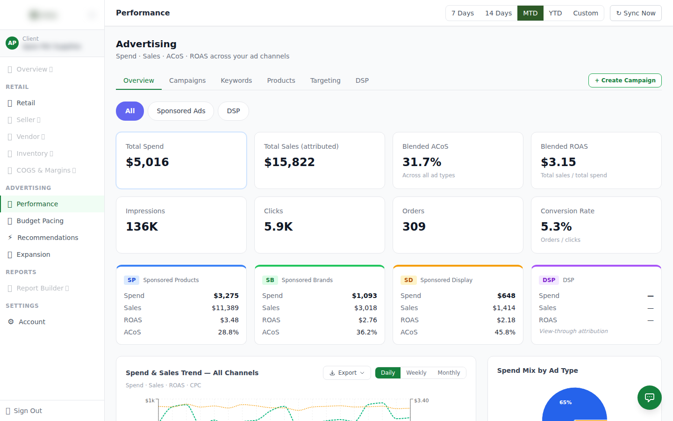
Task: Switch to the Keywords tab
Action: 236,80
